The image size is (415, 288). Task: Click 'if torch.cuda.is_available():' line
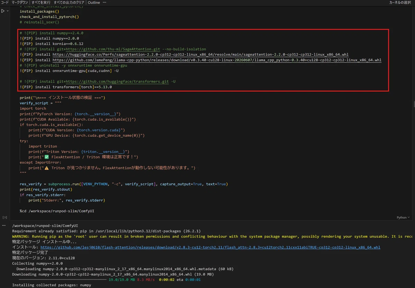[x=52, y=125]
